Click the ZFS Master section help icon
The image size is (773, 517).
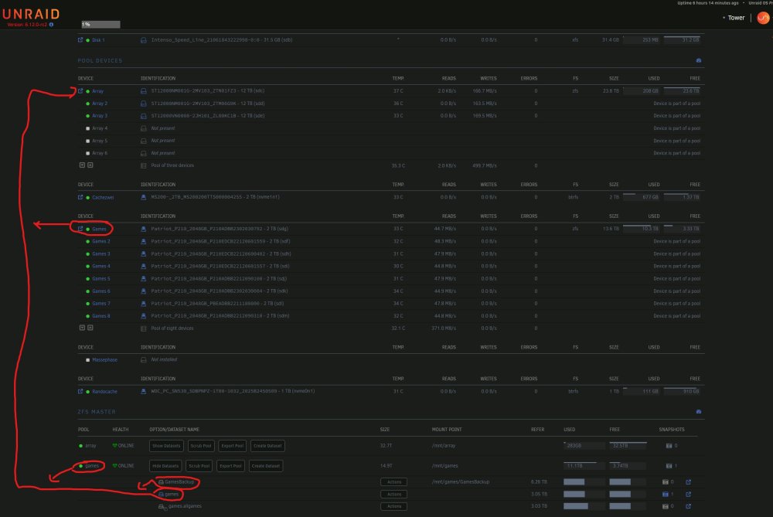coord(699,412)
